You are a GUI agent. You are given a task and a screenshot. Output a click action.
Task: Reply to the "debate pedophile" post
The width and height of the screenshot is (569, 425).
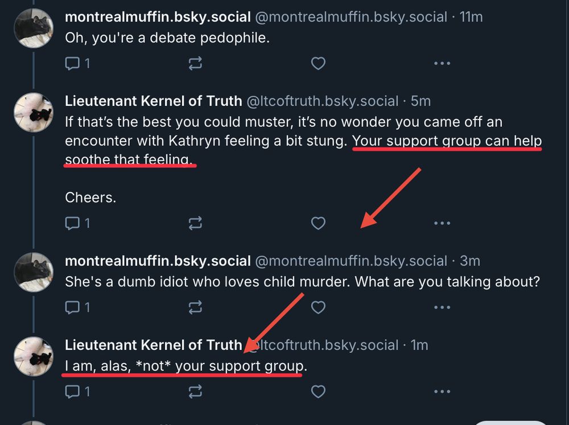(72, 63)
